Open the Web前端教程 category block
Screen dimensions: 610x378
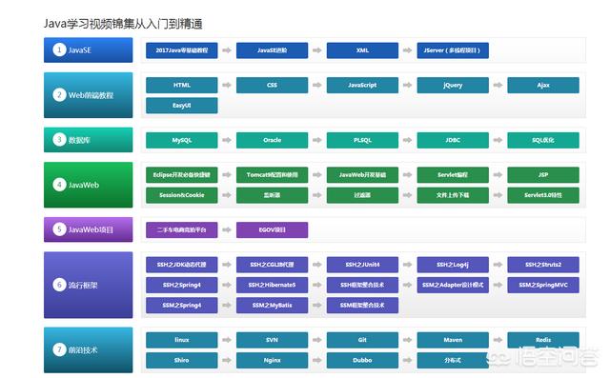(89, 95)
